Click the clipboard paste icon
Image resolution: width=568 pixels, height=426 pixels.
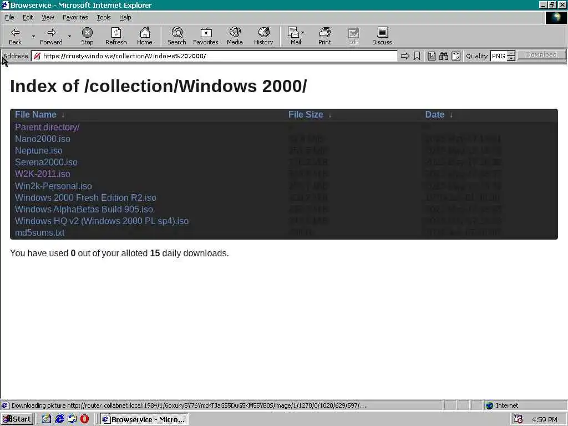(x=456, y=56)
